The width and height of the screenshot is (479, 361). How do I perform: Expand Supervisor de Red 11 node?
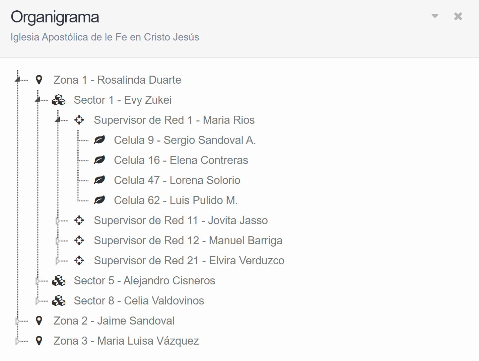pyautogui.click(x=58, y=221)
